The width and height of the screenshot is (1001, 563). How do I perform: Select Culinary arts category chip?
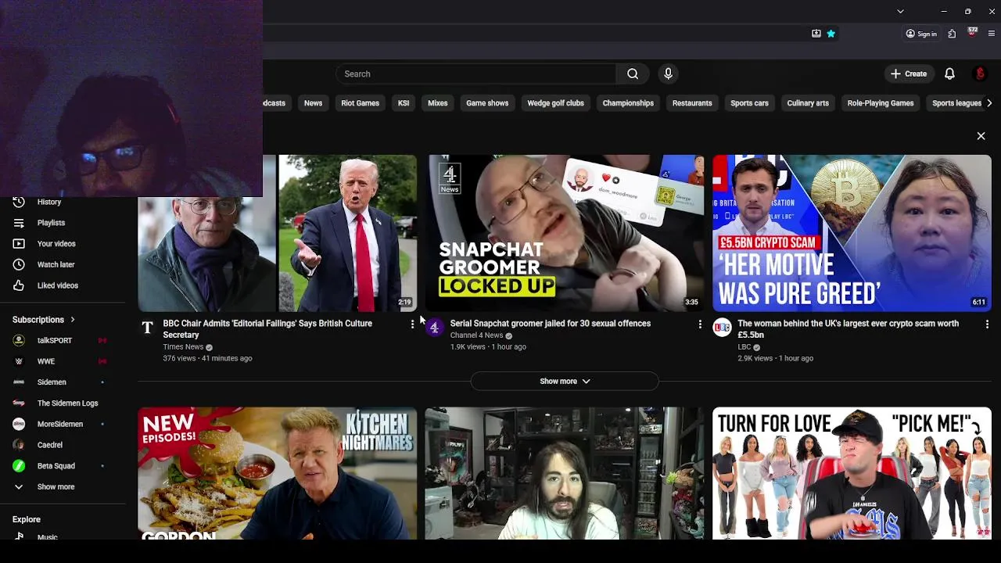808,103
